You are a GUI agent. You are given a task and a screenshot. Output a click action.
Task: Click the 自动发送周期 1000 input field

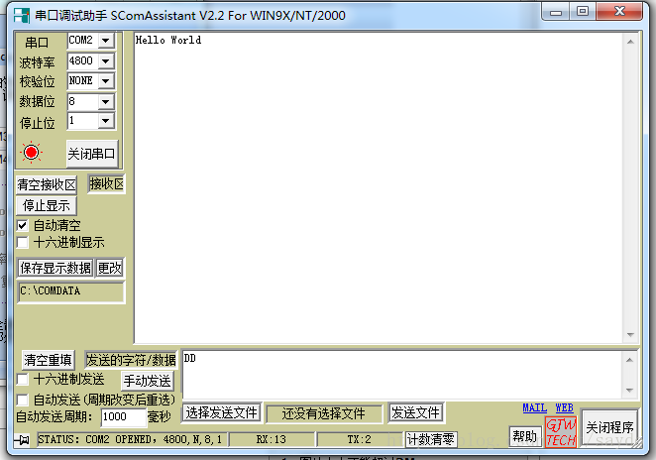pos(124,417)
